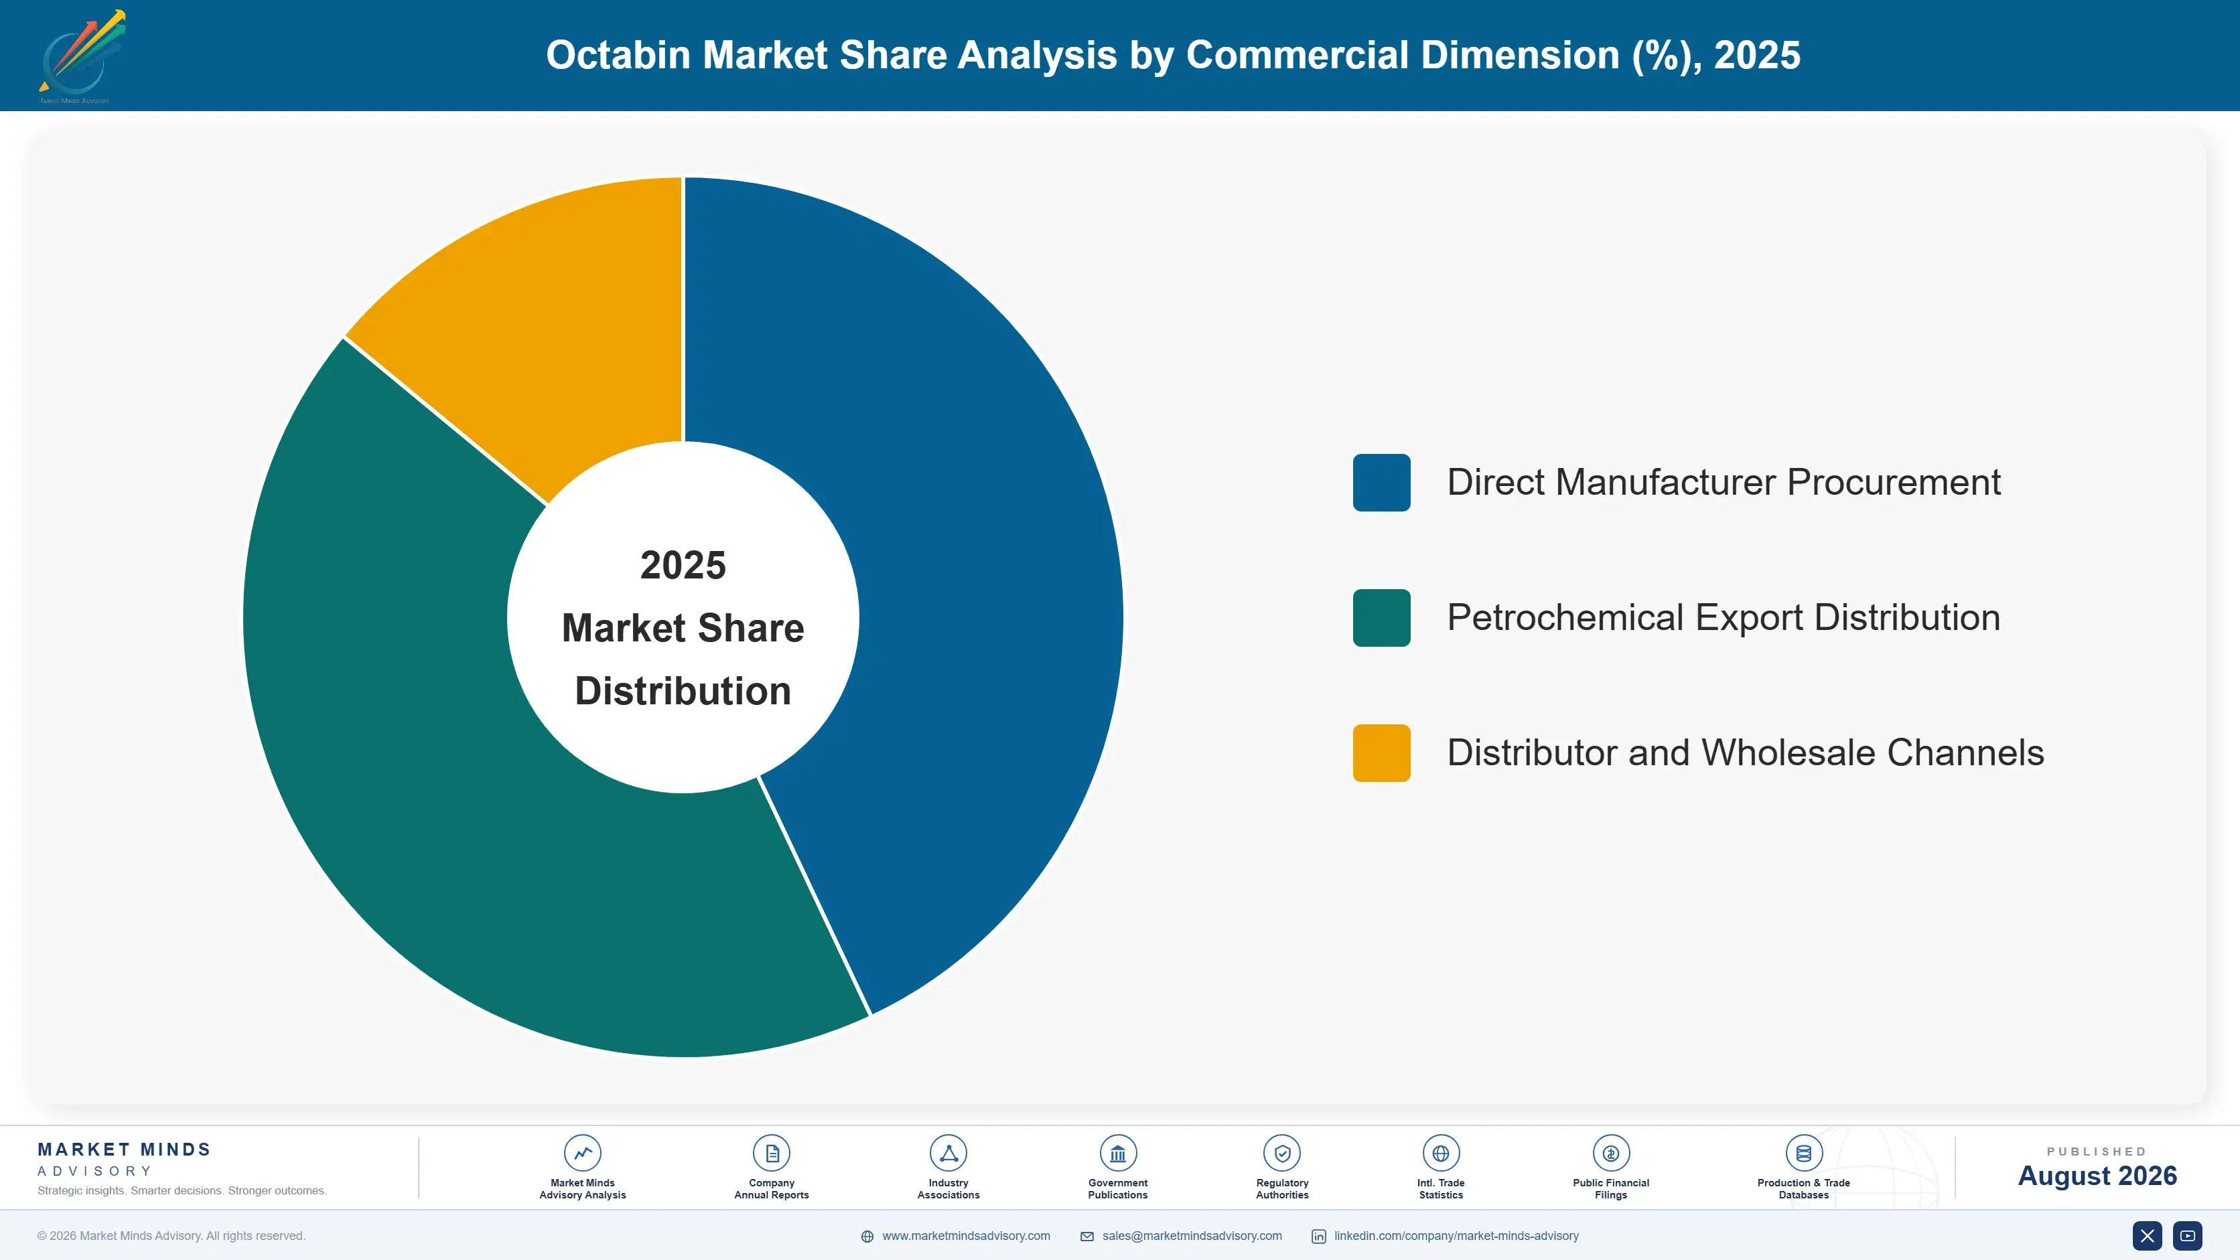Image resolution: width=2240 pixels, height=1260 pixels.
Task: Click the Company Annual Reports icon
Action: click(x=771, y=1153)
